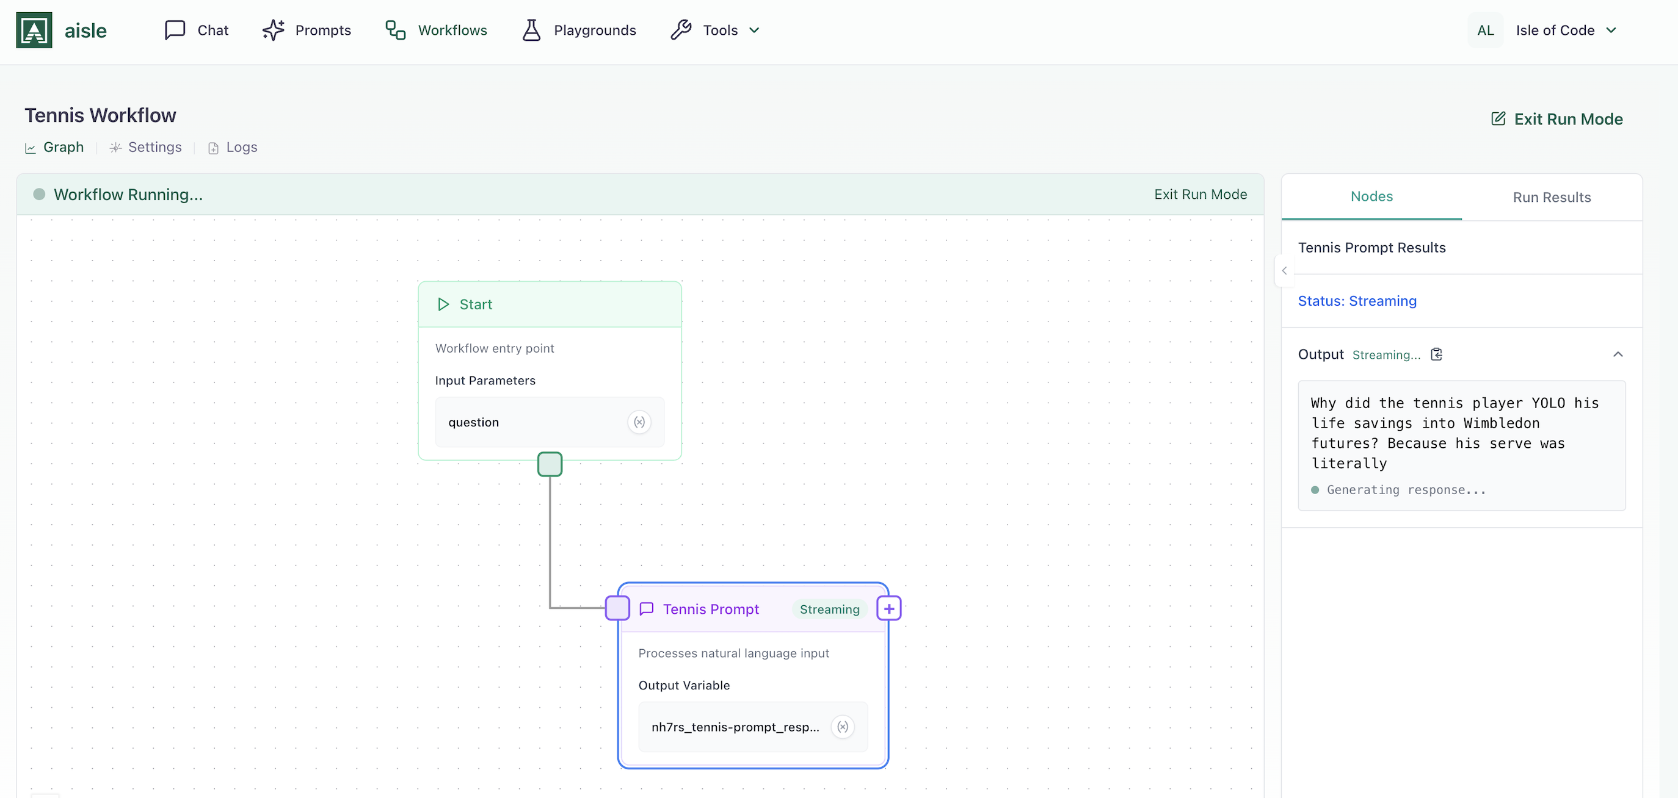Click the variable icon beside the question parameter
The height and width of the screenshot is (798, 1678).
(x=639, y=422)
